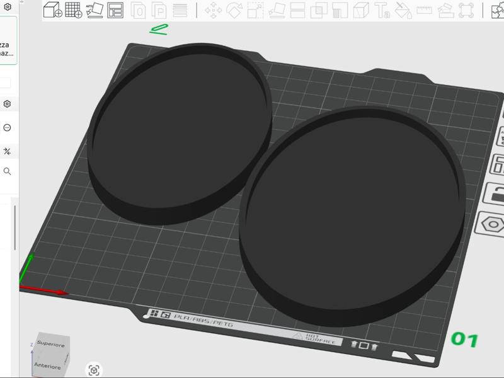
Task: Open the Assembly view puzzle icon
Action: pos(498,10)
